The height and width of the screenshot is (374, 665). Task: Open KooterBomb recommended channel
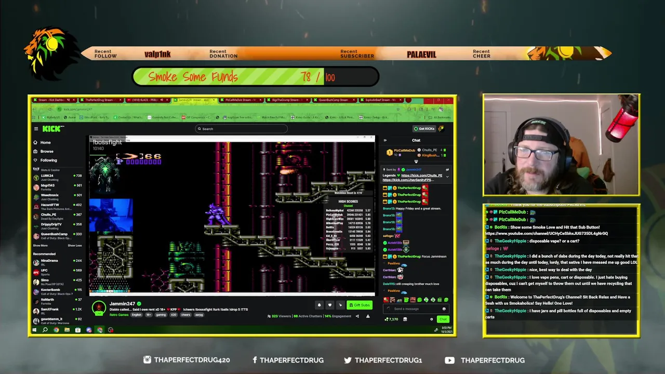(57, 291)
